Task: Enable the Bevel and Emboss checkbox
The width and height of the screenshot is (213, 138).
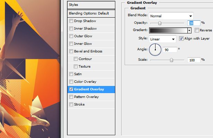Action: 71,51
